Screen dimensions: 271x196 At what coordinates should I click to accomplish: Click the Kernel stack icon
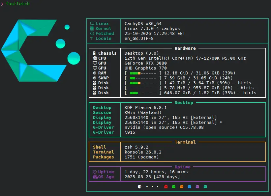(92, 29)
